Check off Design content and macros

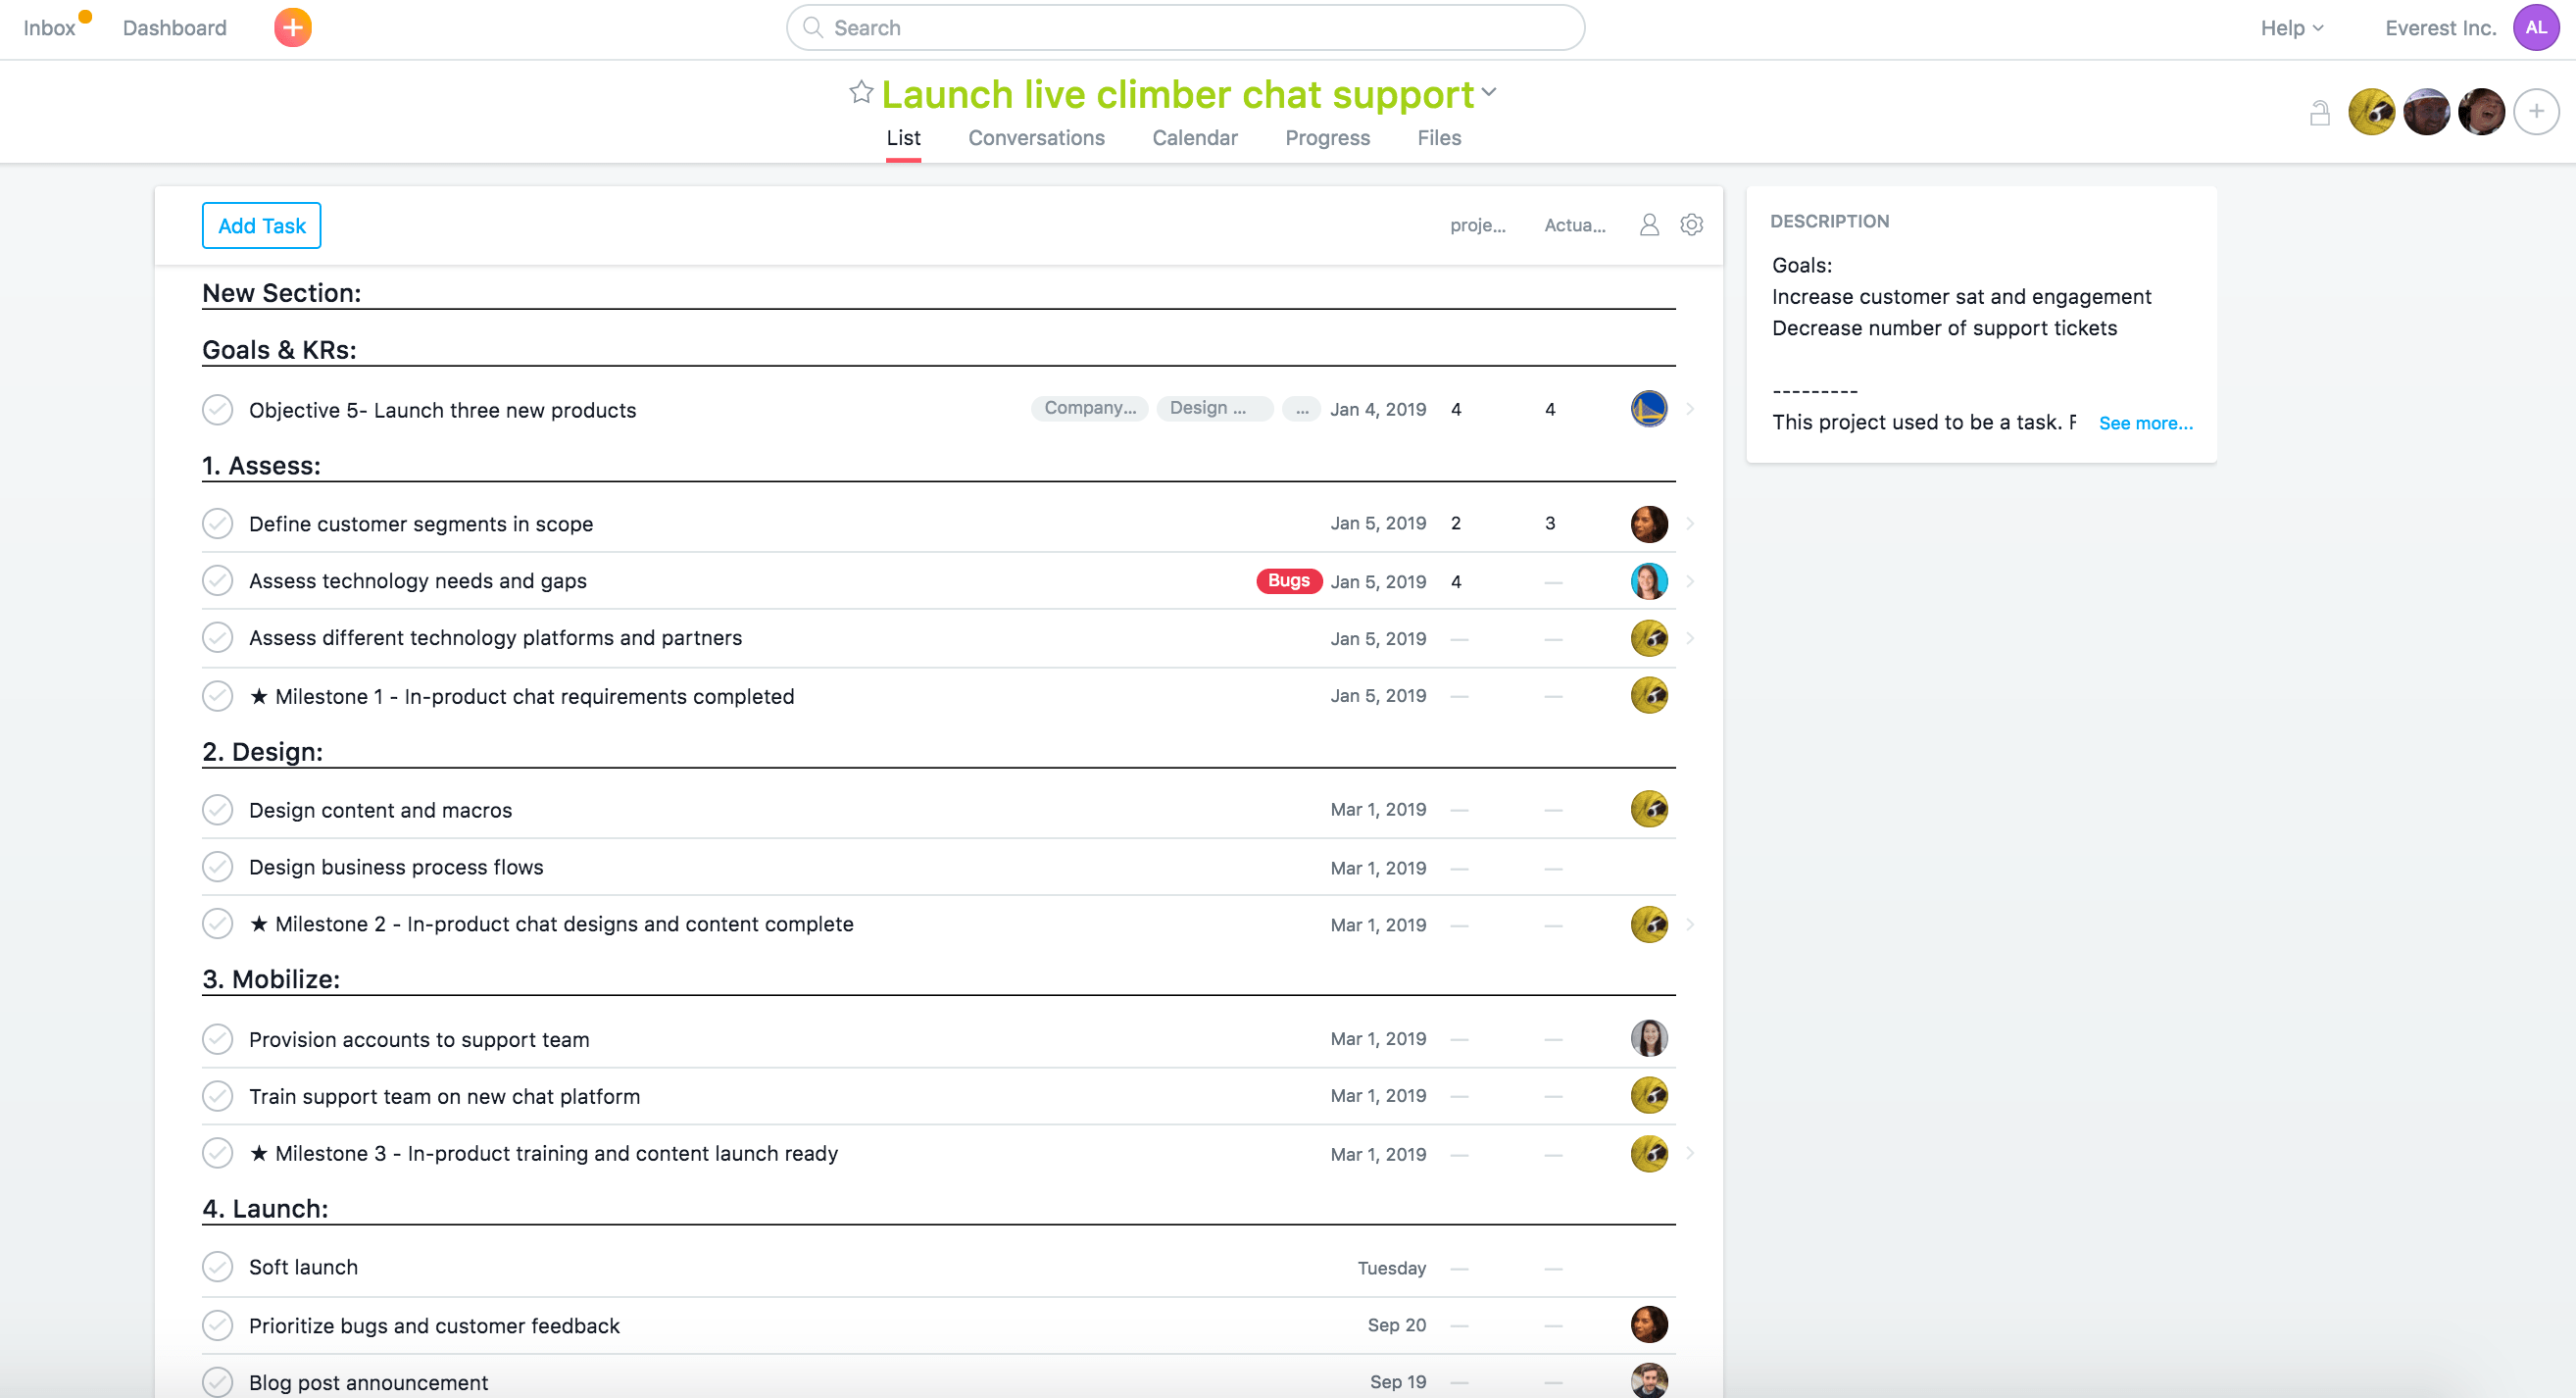pyautogui.click(x=217, y=810)
